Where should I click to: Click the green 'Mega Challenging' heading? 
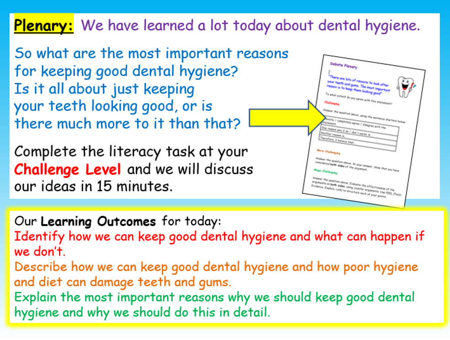[x=325, y=172]
